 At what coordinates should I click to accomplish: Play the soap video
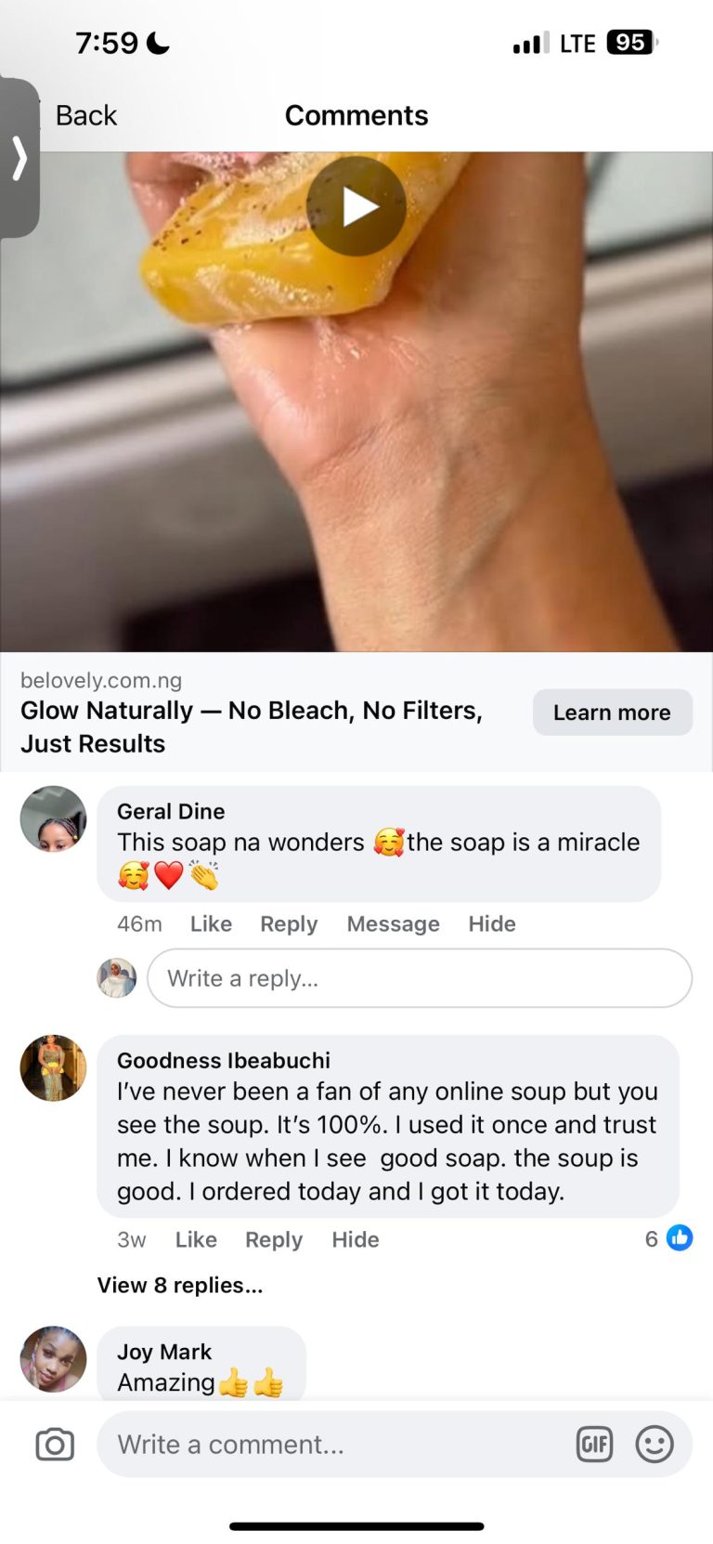356,206
